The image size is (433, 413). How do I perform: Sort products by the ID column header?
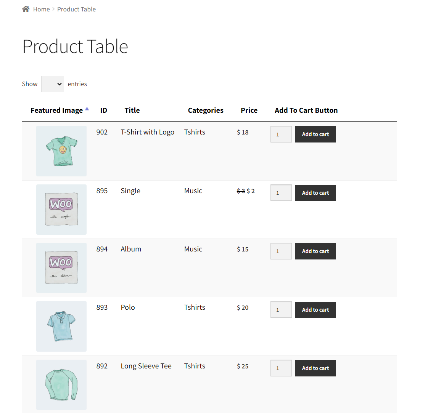103,110
